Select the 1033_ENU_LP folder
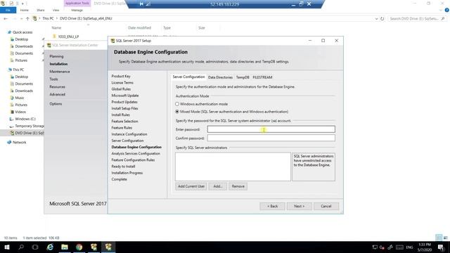450x253 pixels. coord(68,37)
